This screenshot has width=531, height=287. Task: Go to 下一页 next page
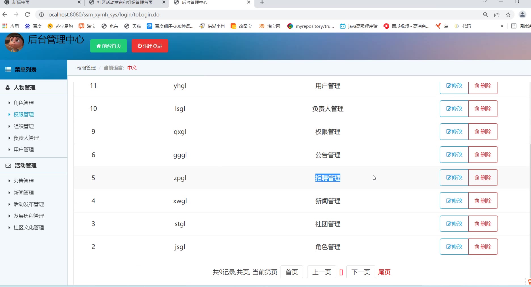(361, 272)
